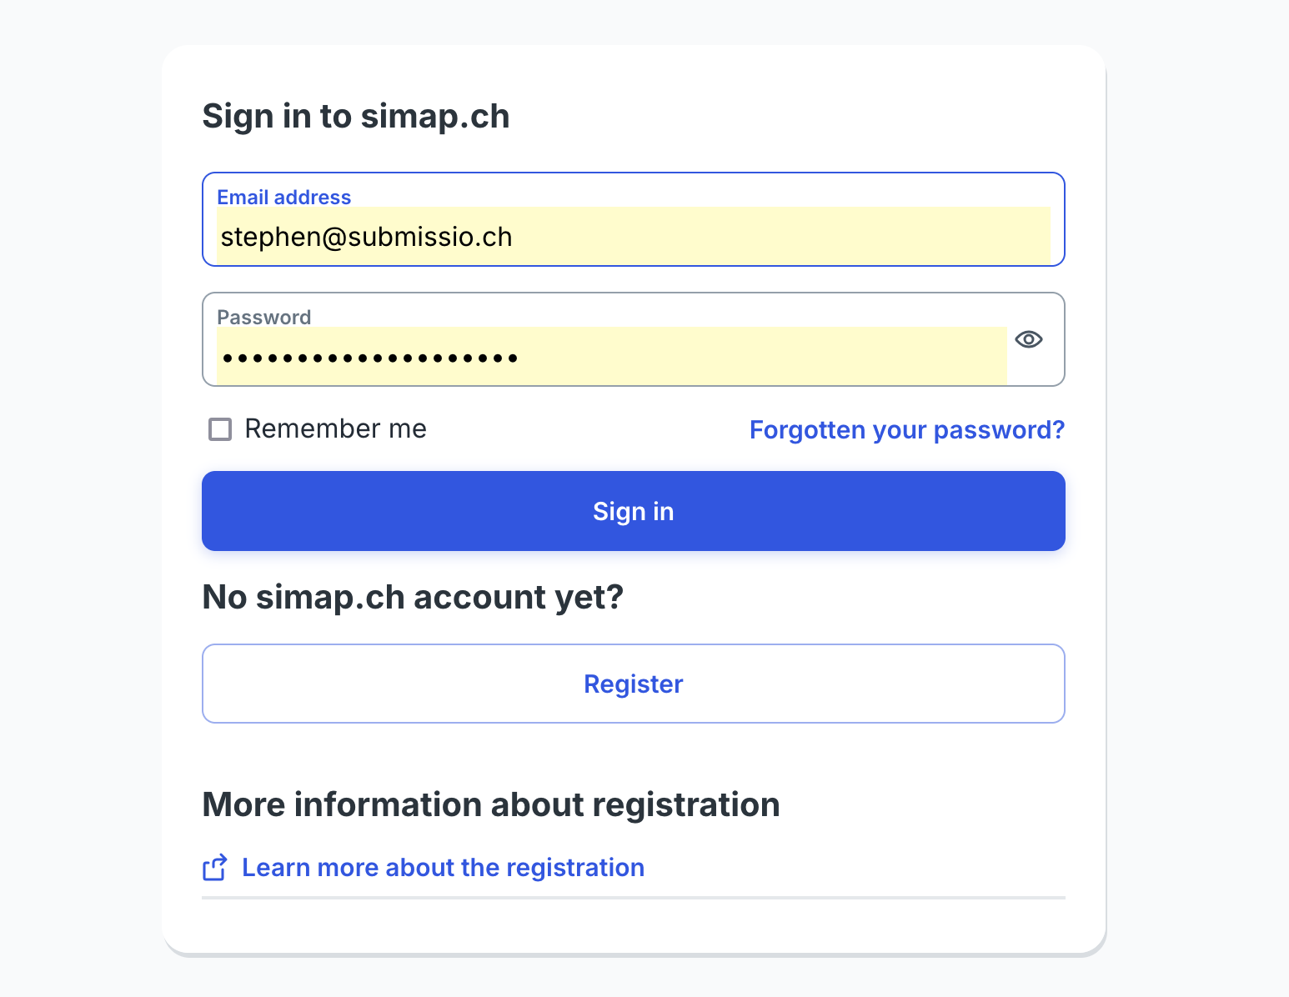Click the Password field label
1289x997 pixels.
(x=263, y=318)
